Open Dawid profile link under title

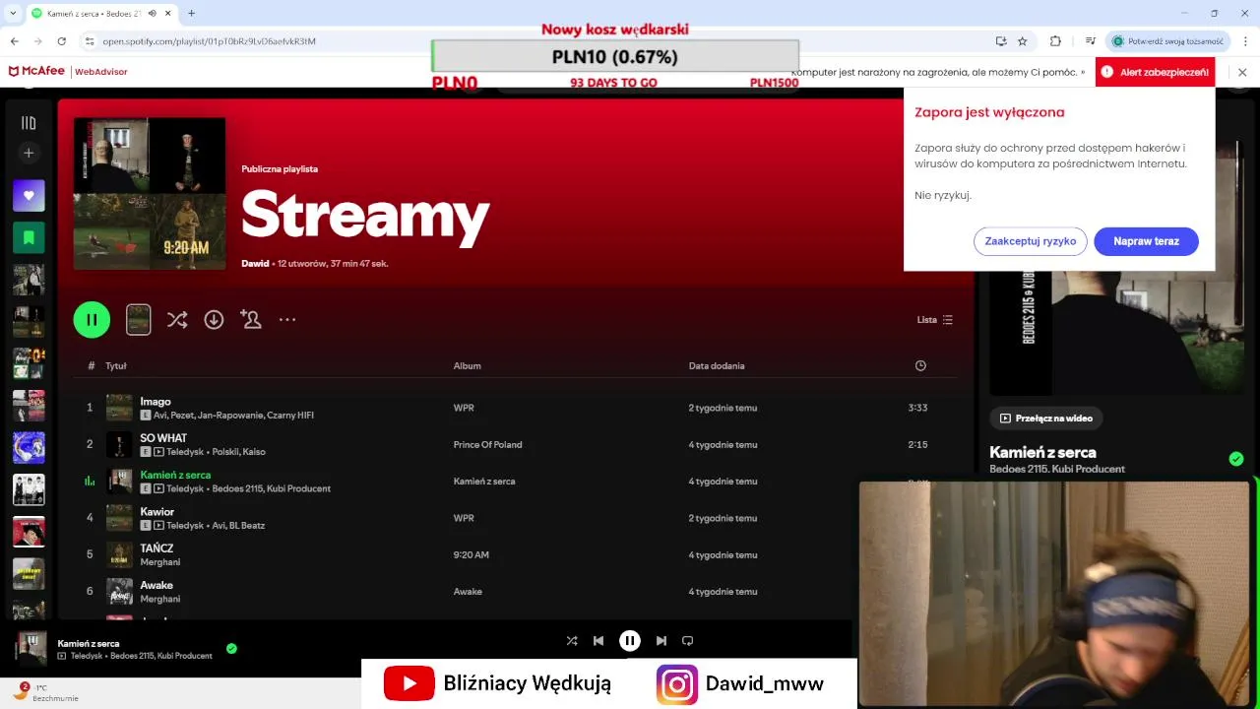pyautogui.click(x=255, y=264)
